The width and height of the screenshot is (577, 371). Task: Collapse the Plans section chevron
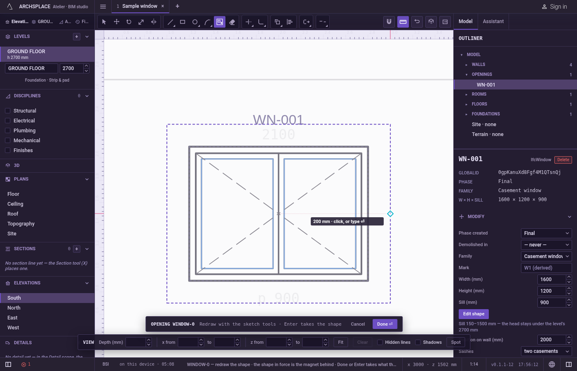tap(87, 179)
